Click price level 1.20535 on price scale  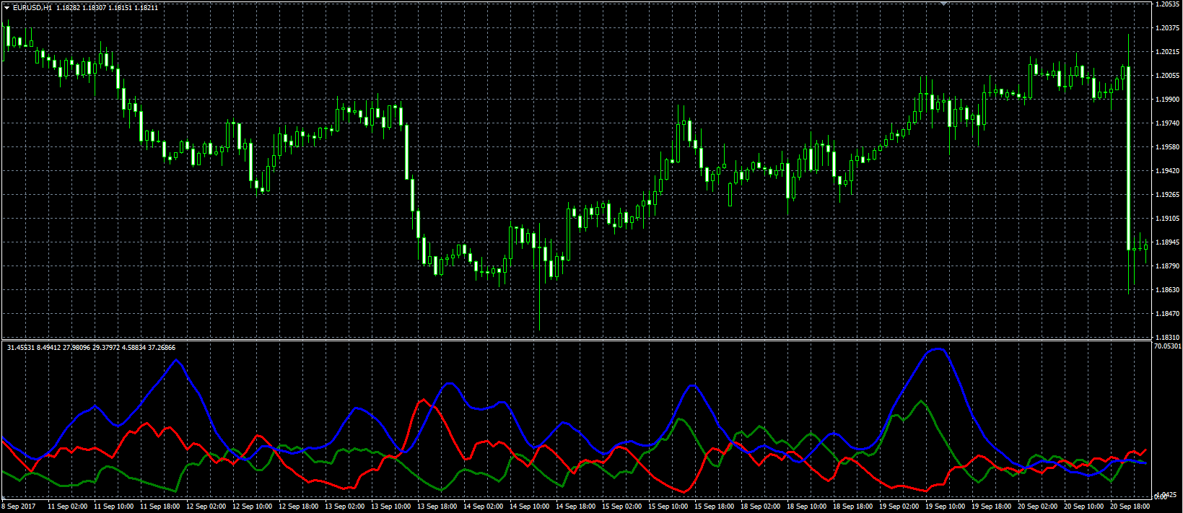[x=1167, y=4]
